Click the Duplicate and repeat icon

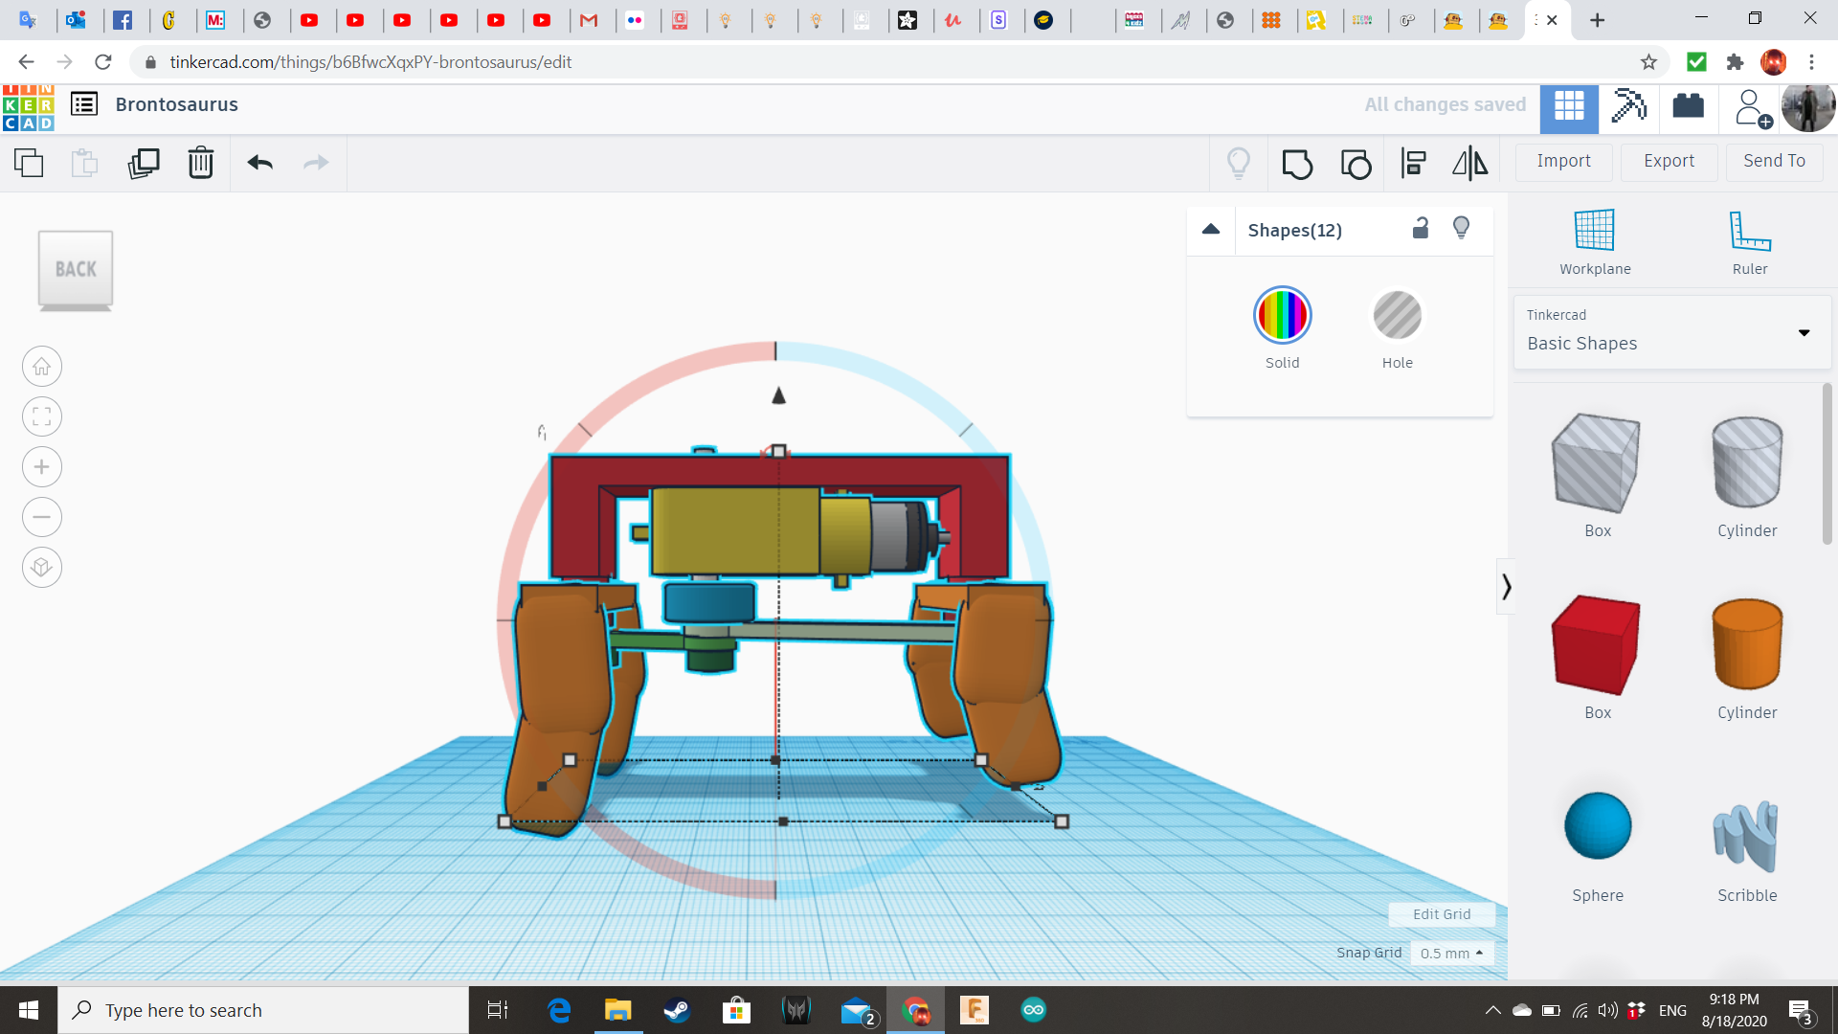coord(144,163)
